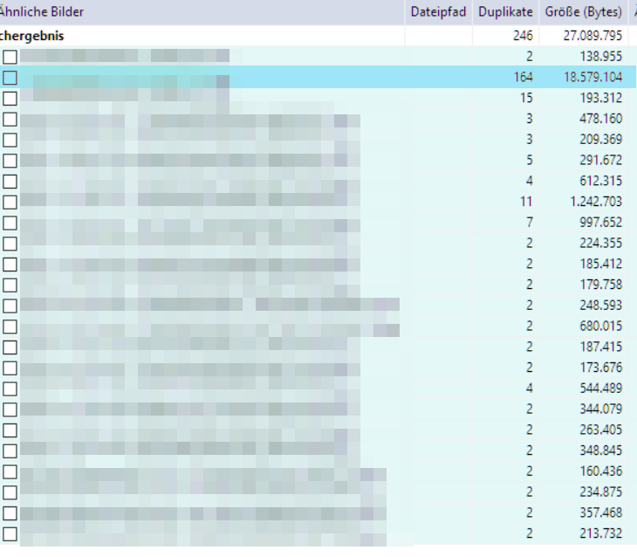The image size is (637, 557).
Task: Check the box for the 138.955 bytes row
Action: coord(10,57)
